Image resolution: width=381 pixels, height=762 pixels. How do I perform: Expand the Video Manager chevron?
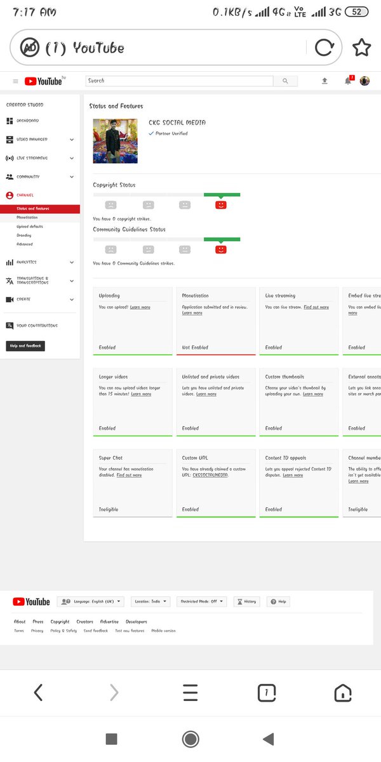click(x=72, y=140)
